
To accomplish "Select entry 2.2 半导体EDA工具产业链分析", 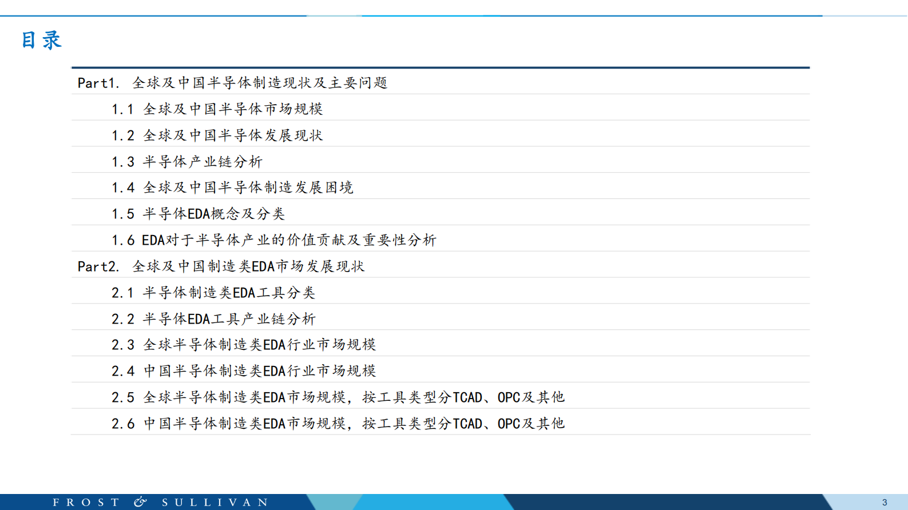I will (x=213, y=319).
